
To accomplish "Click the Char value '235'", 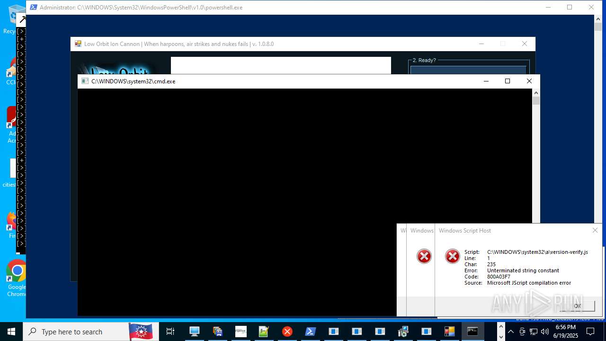I will pos(492,264).
